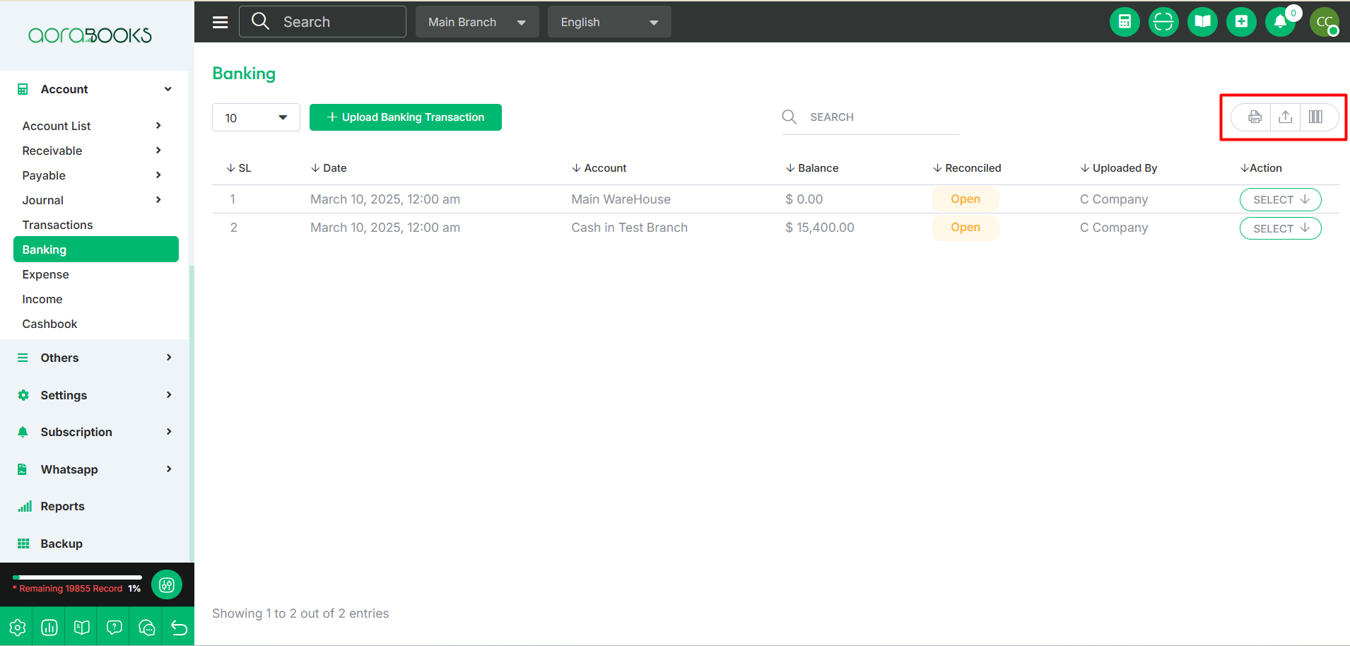Click the AoraBooks logo
This screenshot has width=1350, height=646.
pos(90,35)
